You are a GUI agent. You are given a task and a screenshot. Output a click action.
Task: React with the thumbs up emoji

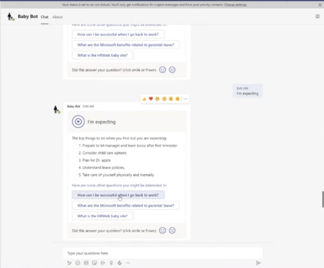tap(144, 99)
